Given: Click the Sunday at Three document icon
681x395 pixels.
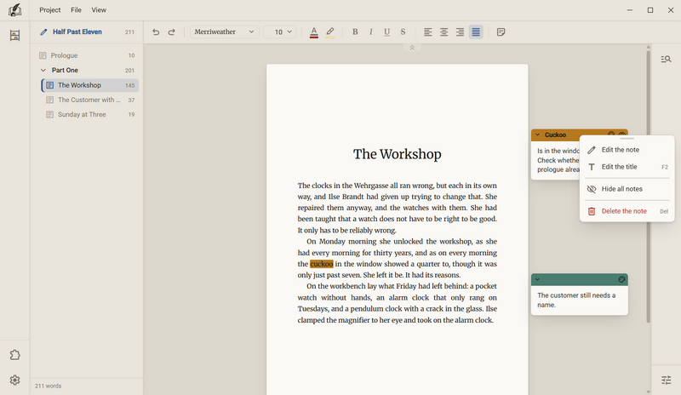Looking at the screenshot, I should tap(50, 115).
